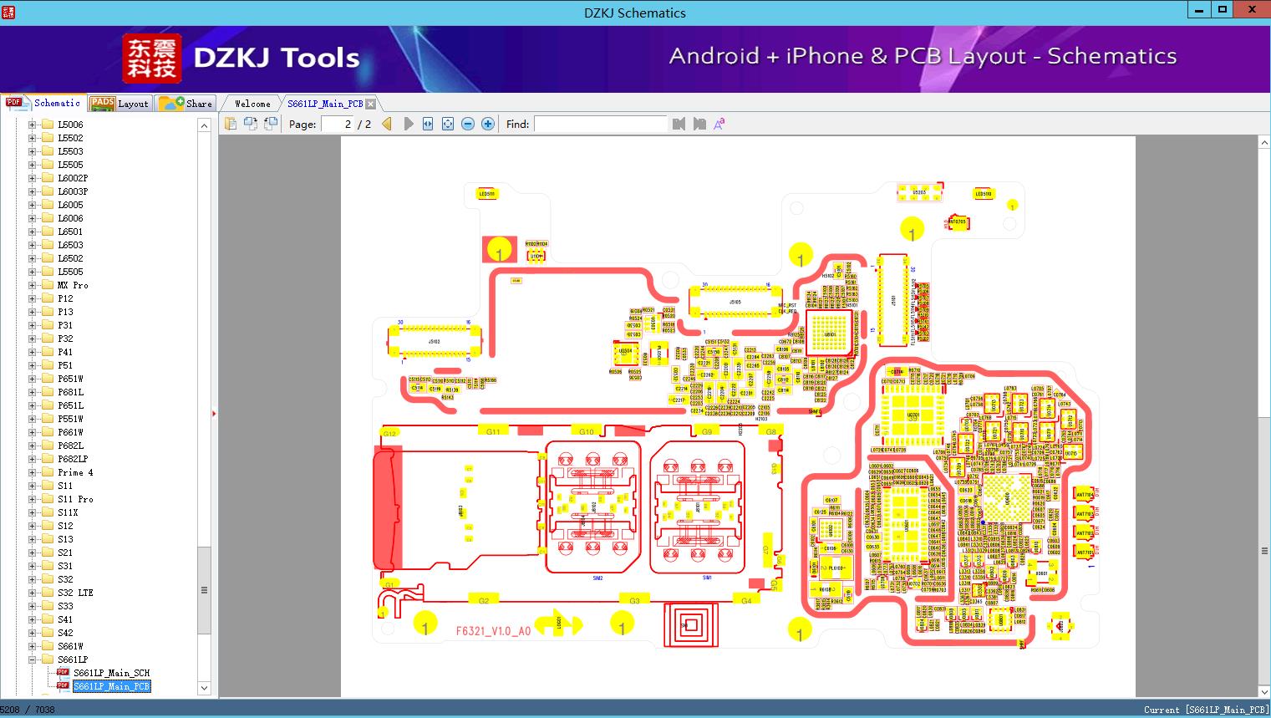The height and width of the screenshot is (718, 1271).
Task: Click the folder icon of S11 Pro
Action: click(x=48, y=499)
